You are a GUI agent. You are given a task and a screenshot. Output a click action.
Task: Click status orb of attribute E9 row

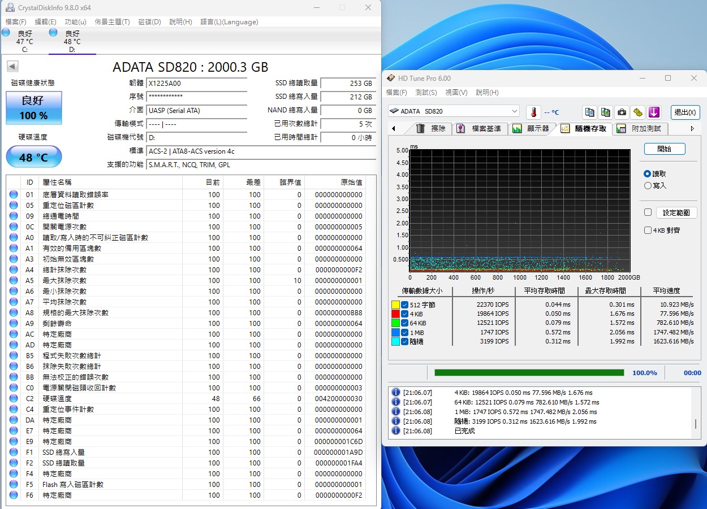point(13,441)
